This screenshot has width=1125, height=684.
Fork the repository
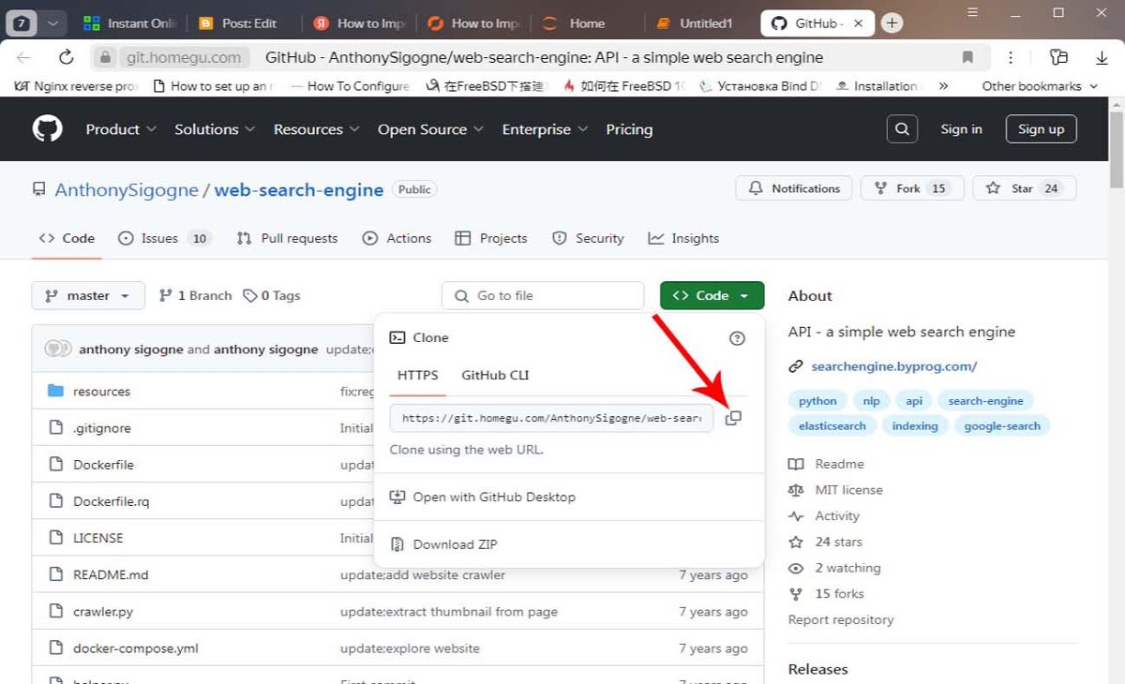click(911, 188)
